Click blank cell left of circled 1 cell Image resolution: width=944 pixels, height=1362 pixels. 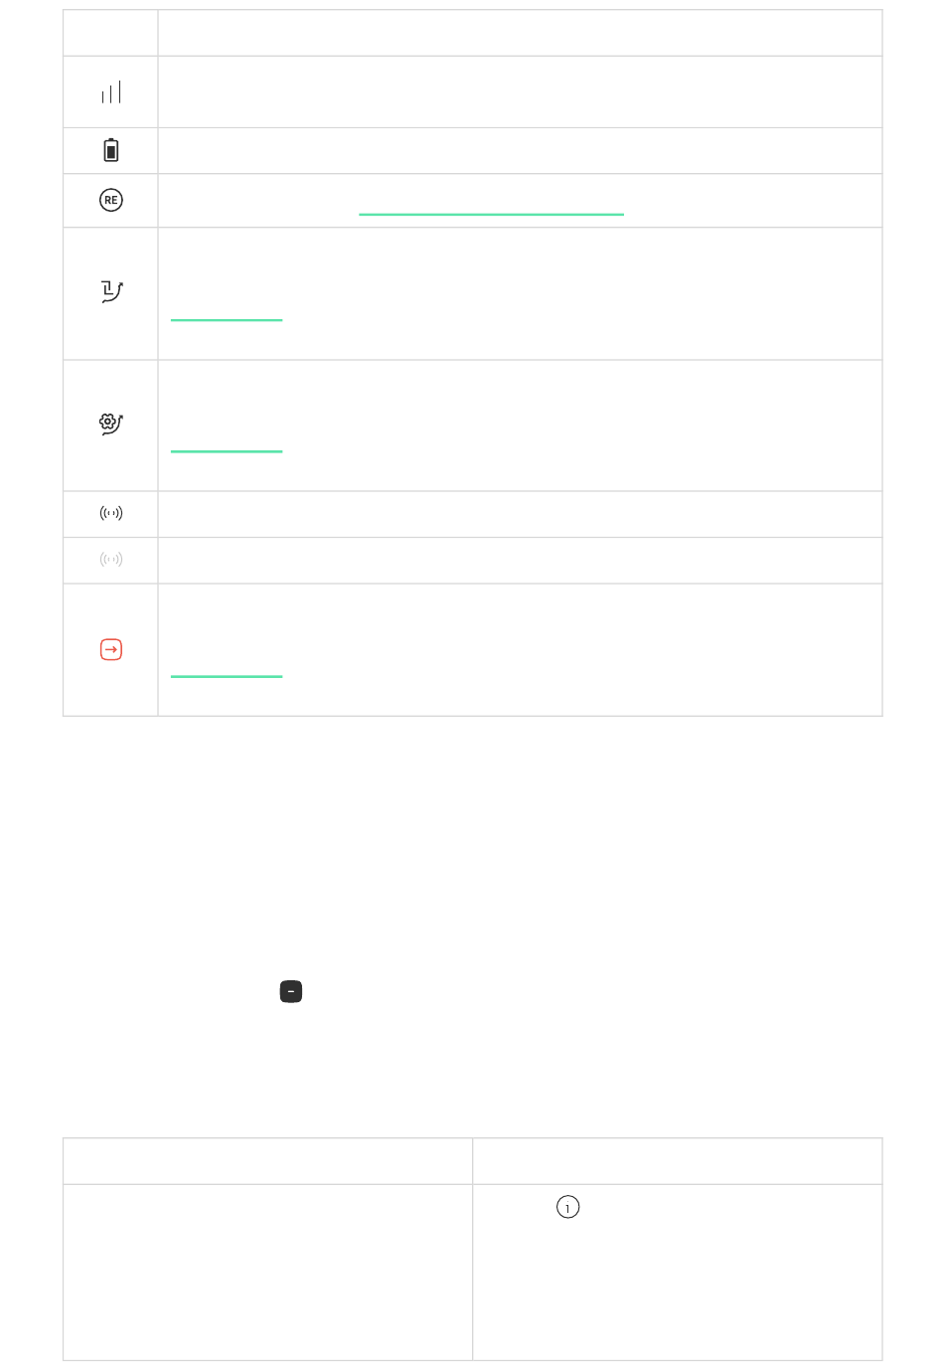pos(267,1272)
